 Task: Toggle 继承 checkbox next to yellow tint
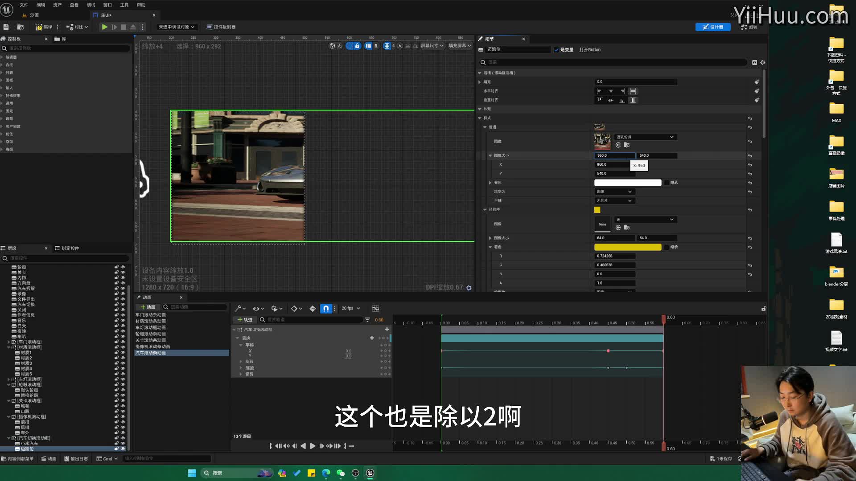(667, 247)
